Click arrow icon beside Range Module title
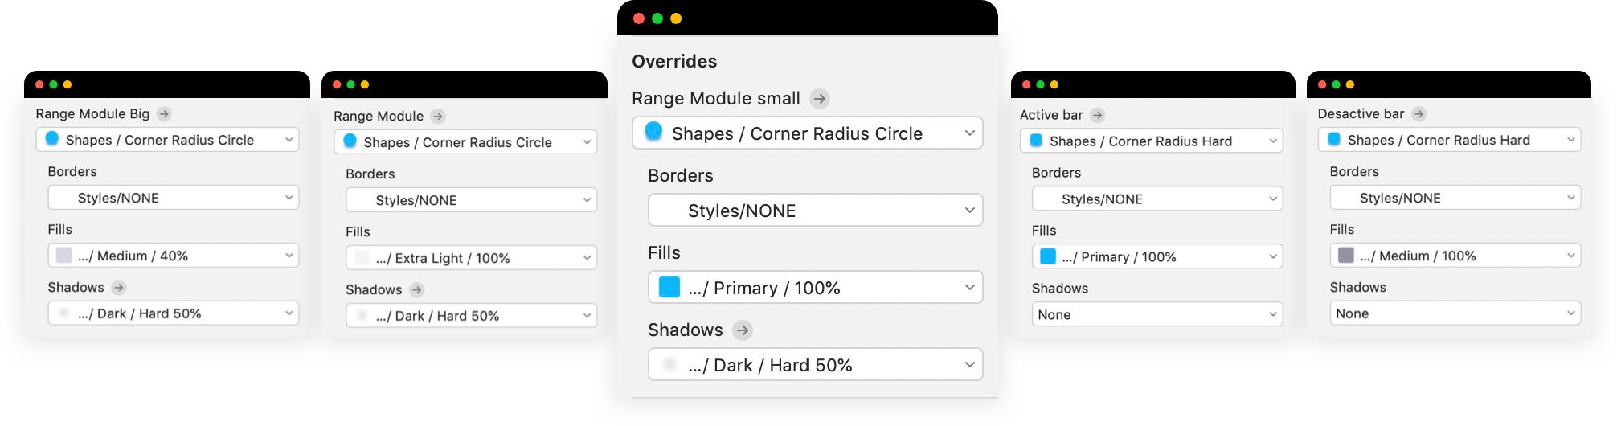This screenshot has height=426, width=1617. pyautogui.click(x=438, y=117)
